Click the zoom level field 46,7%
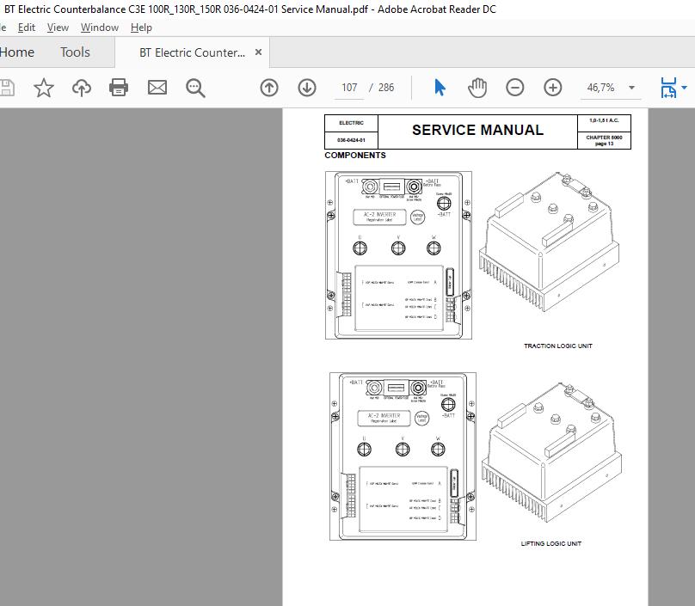 [600, 88]
